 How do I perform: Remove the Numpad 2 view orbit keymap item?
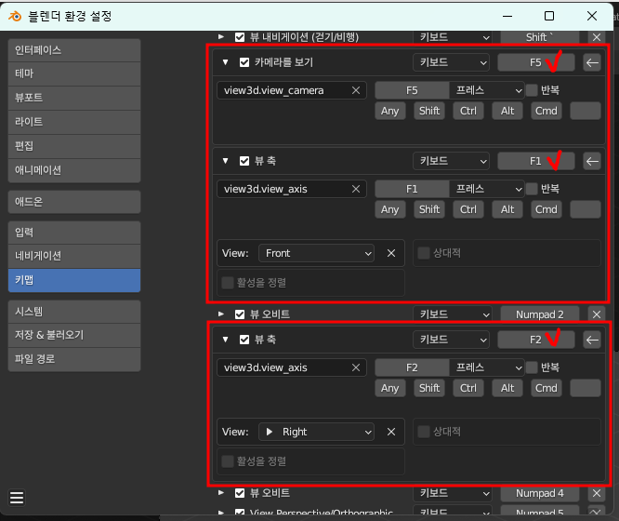click(597, 314)
